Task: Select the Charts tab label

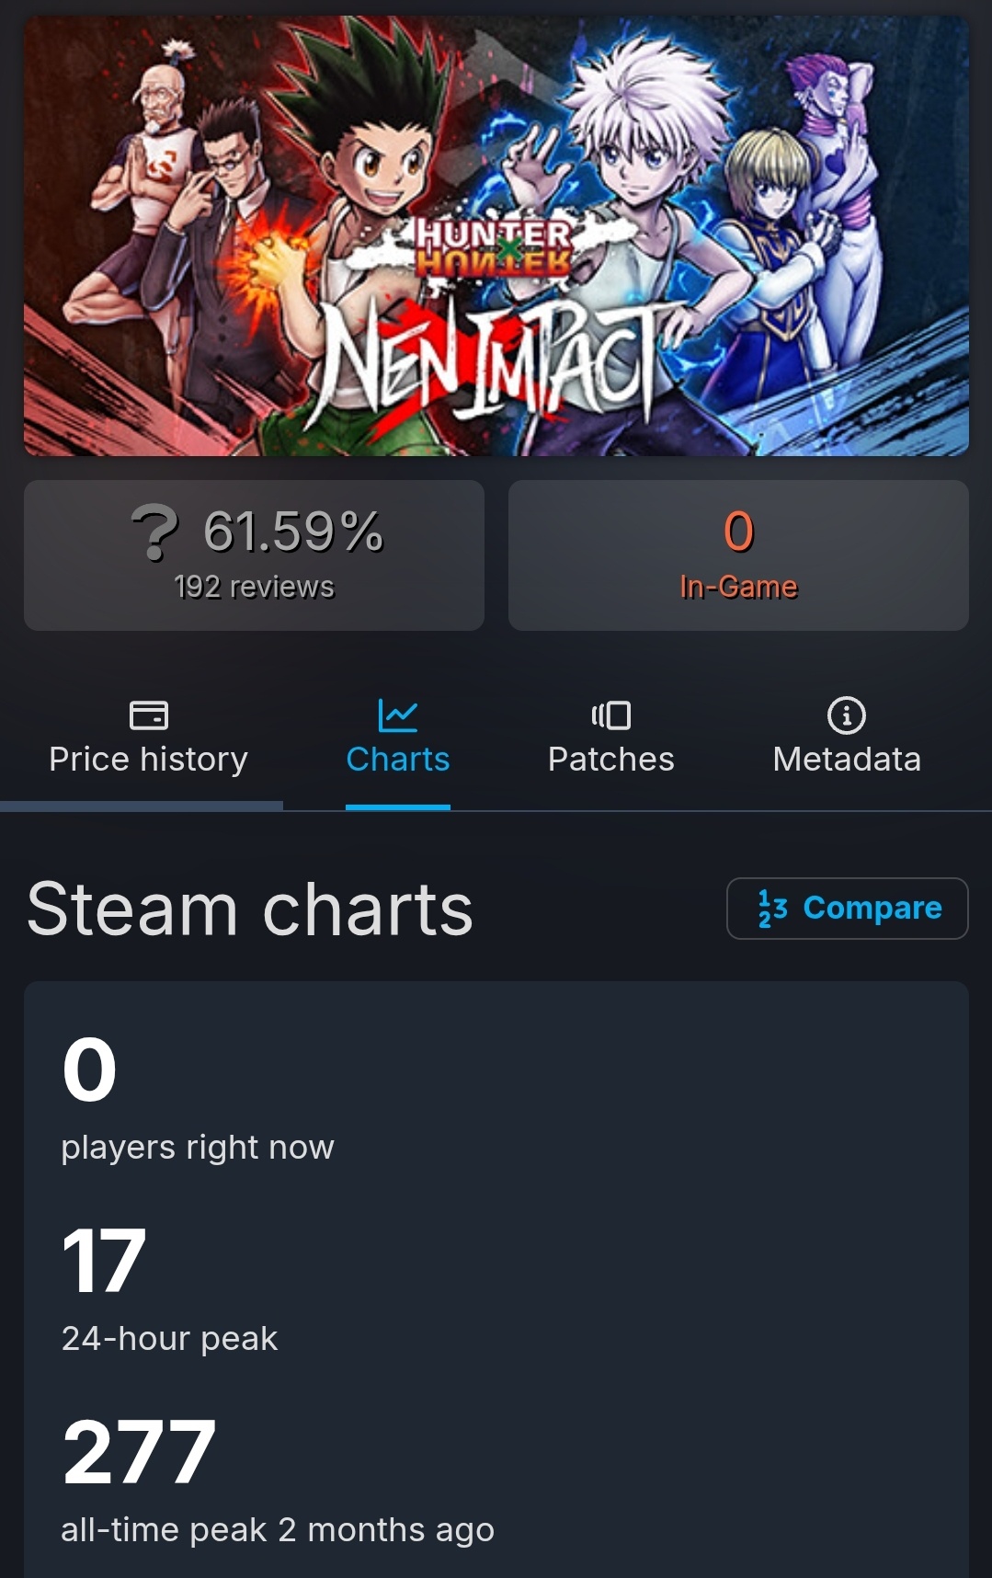Action: 397,760
